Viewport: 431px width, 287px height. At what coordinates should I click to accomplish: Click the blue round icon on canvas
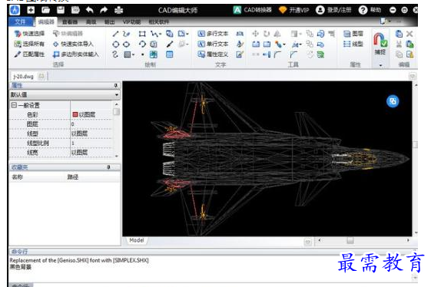(393, 101)
